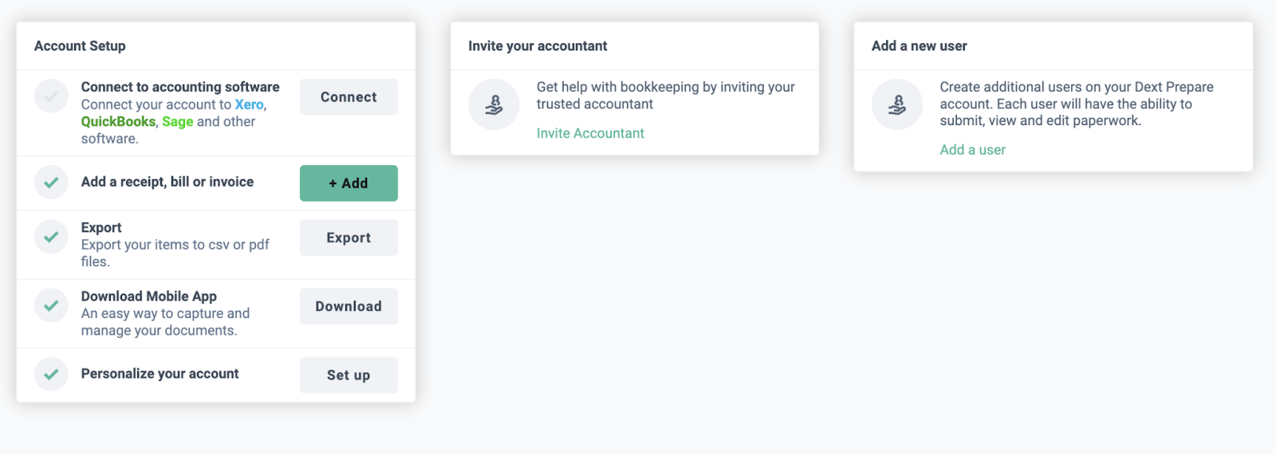Follow the Sage link
The height and width of the screenshot is (455, 1276).
tap(177, 121)
